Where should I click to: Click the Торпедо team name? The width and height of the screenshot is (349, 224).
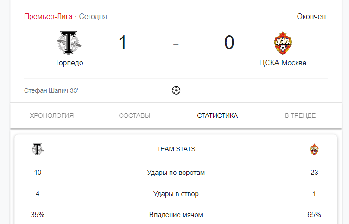click(69, 63)
